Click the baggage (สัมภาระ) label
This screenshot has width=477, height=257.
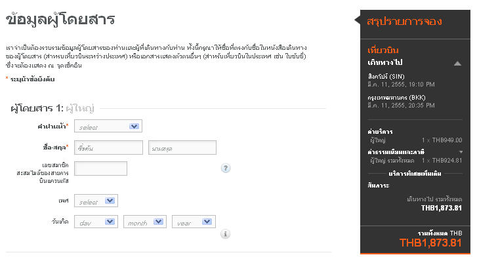point(378,186)
